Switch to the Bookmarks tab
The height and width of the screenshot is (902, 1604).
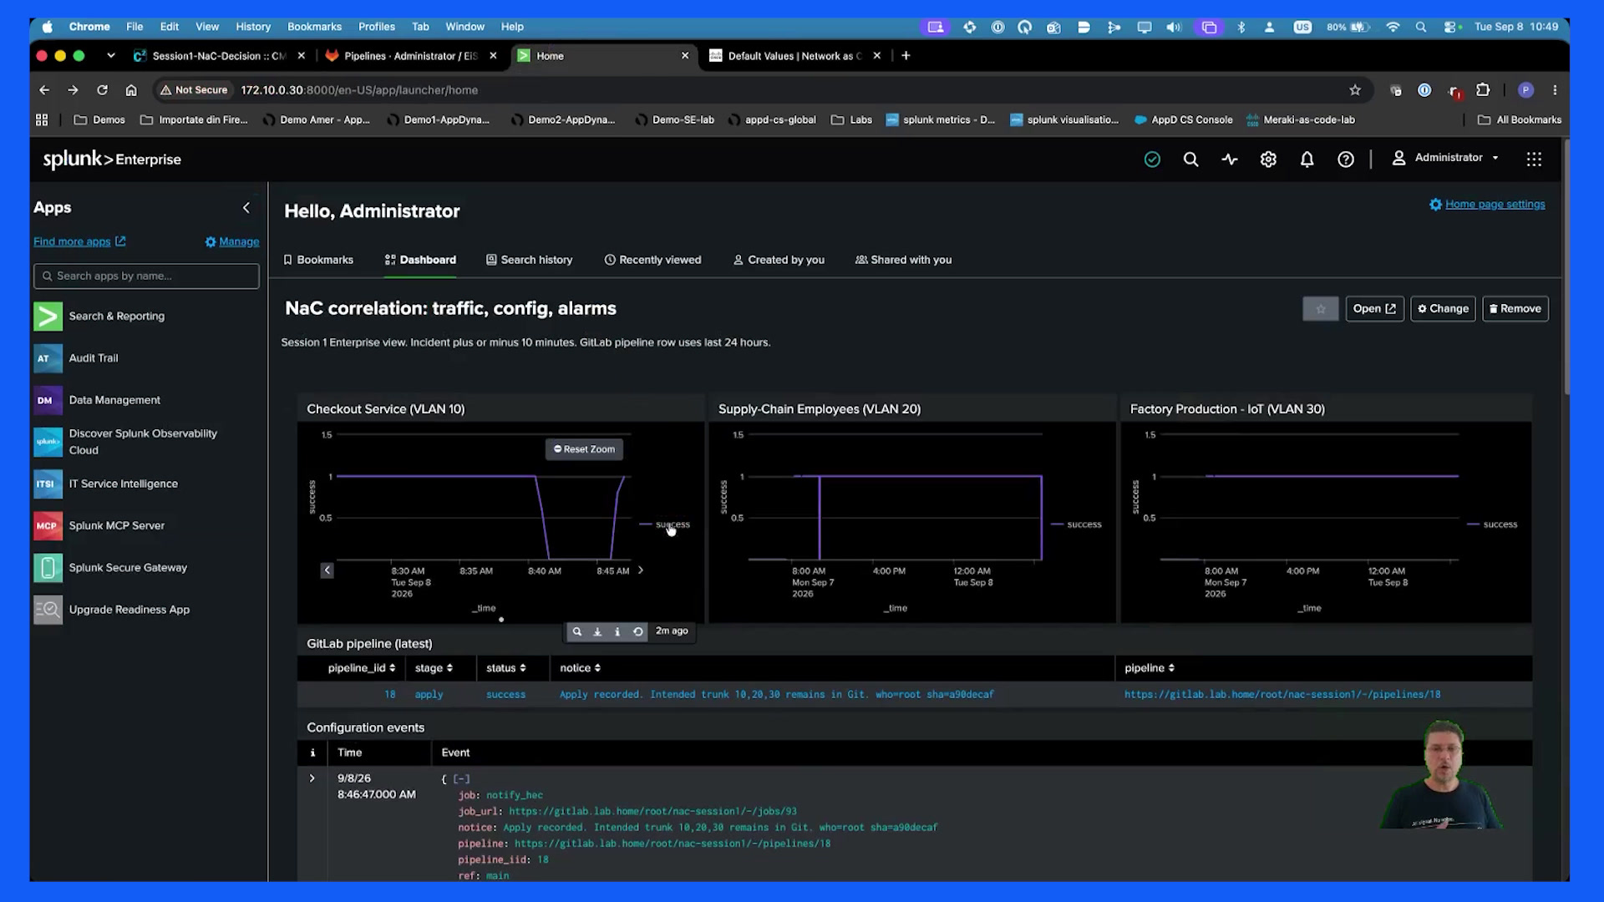(318, 260)
